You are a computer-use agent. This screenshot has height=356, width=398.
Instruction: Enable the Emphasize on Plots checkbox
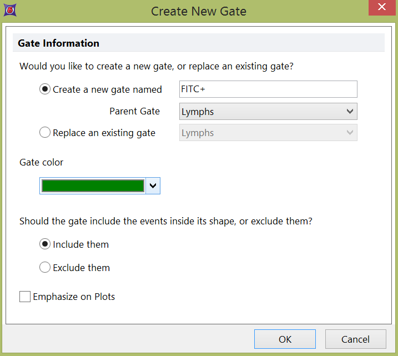[x=25, y=297]
